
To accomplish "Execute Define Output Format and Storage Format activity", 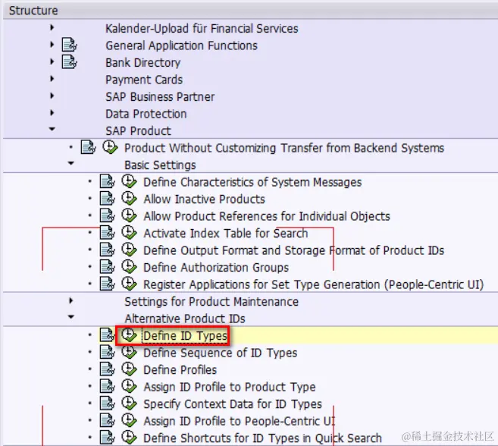I will pyautogui.click(x=129, y=250).
